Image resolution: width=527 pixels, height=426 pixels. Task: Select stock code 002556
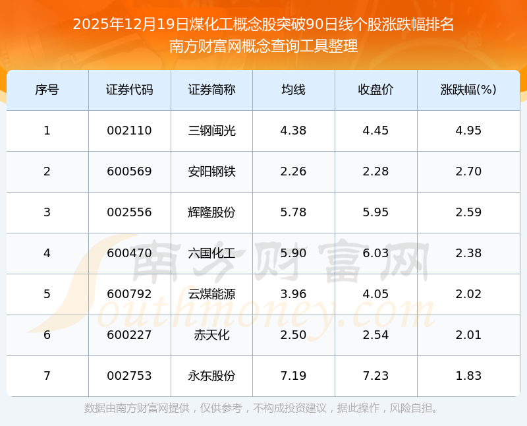[x=129, y=212]
